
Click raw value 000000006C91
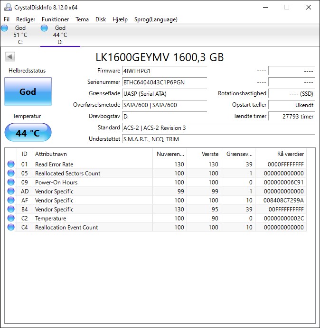(x=284, y=182)
